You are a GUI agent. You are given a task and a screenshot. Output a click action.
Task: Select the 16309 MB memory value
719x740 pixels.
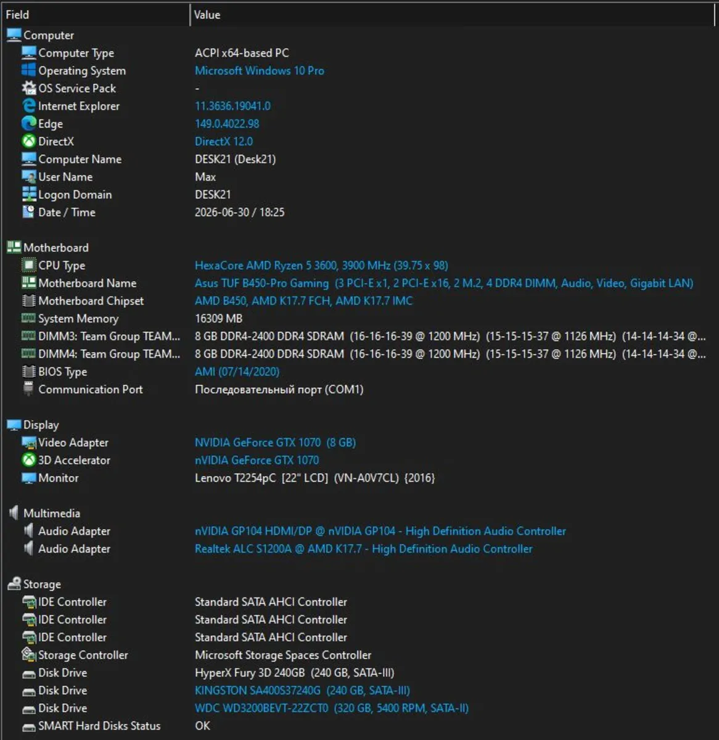tap(218, 319)
